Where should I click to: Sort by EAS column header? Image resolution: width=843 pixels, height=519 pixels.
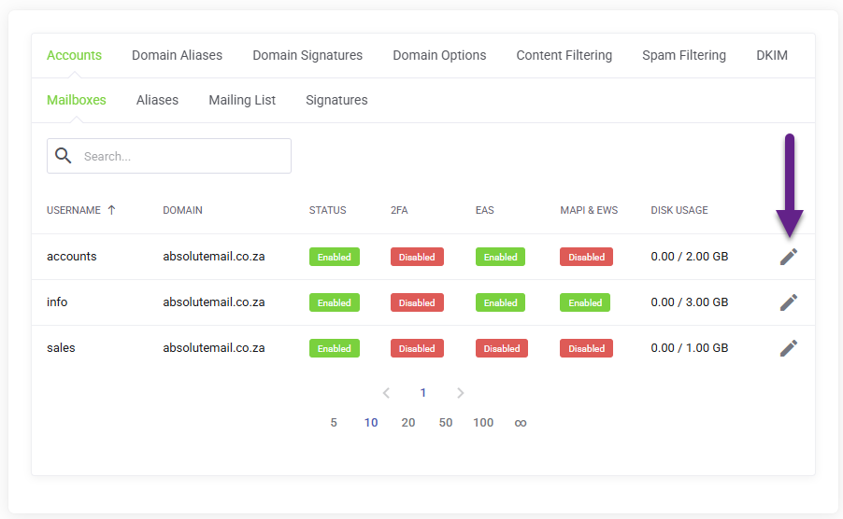click(484, 210)
